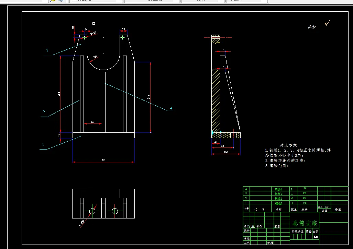Click 钢板1 in the parts list

[x=278, y=203]
